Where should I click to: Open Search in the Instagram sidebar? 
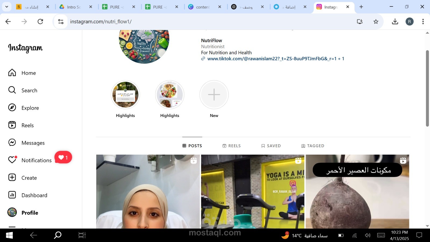point(29,90)
